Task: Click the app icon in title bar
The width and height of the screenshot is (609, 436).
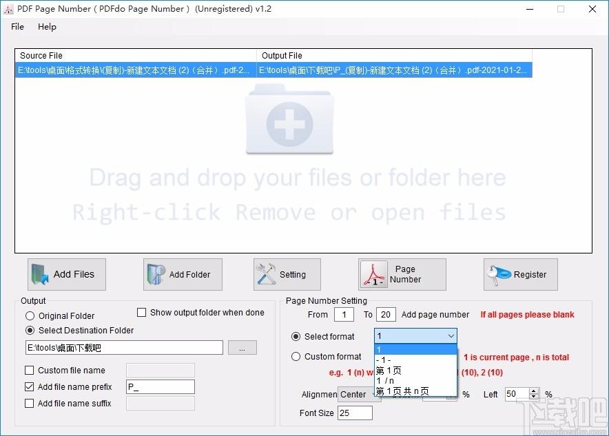Action: click(x=8, y=9)
